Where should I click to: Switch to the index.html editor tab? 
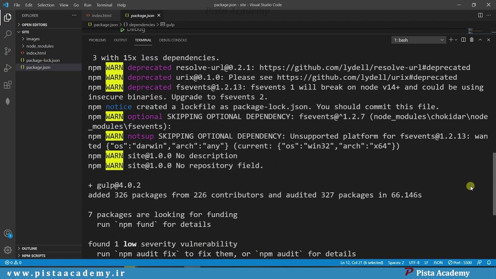pyautogui.click(x=102, y=15)
